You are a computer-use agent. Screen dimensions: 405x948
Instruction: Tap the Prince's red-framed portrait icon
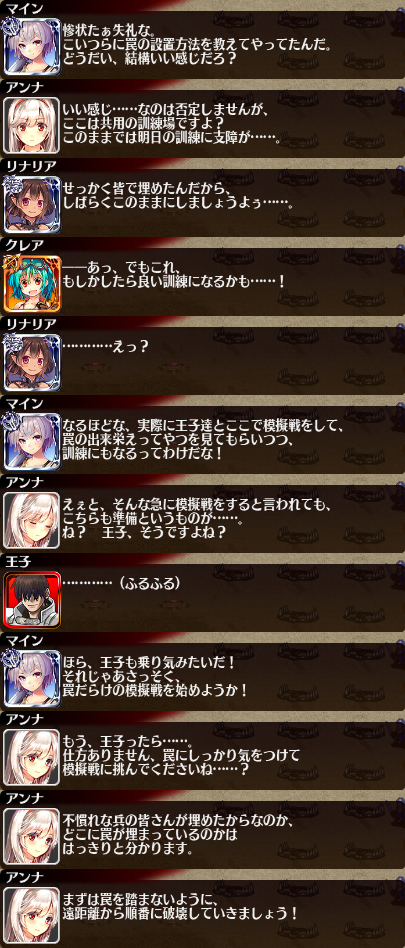(32, 599)
